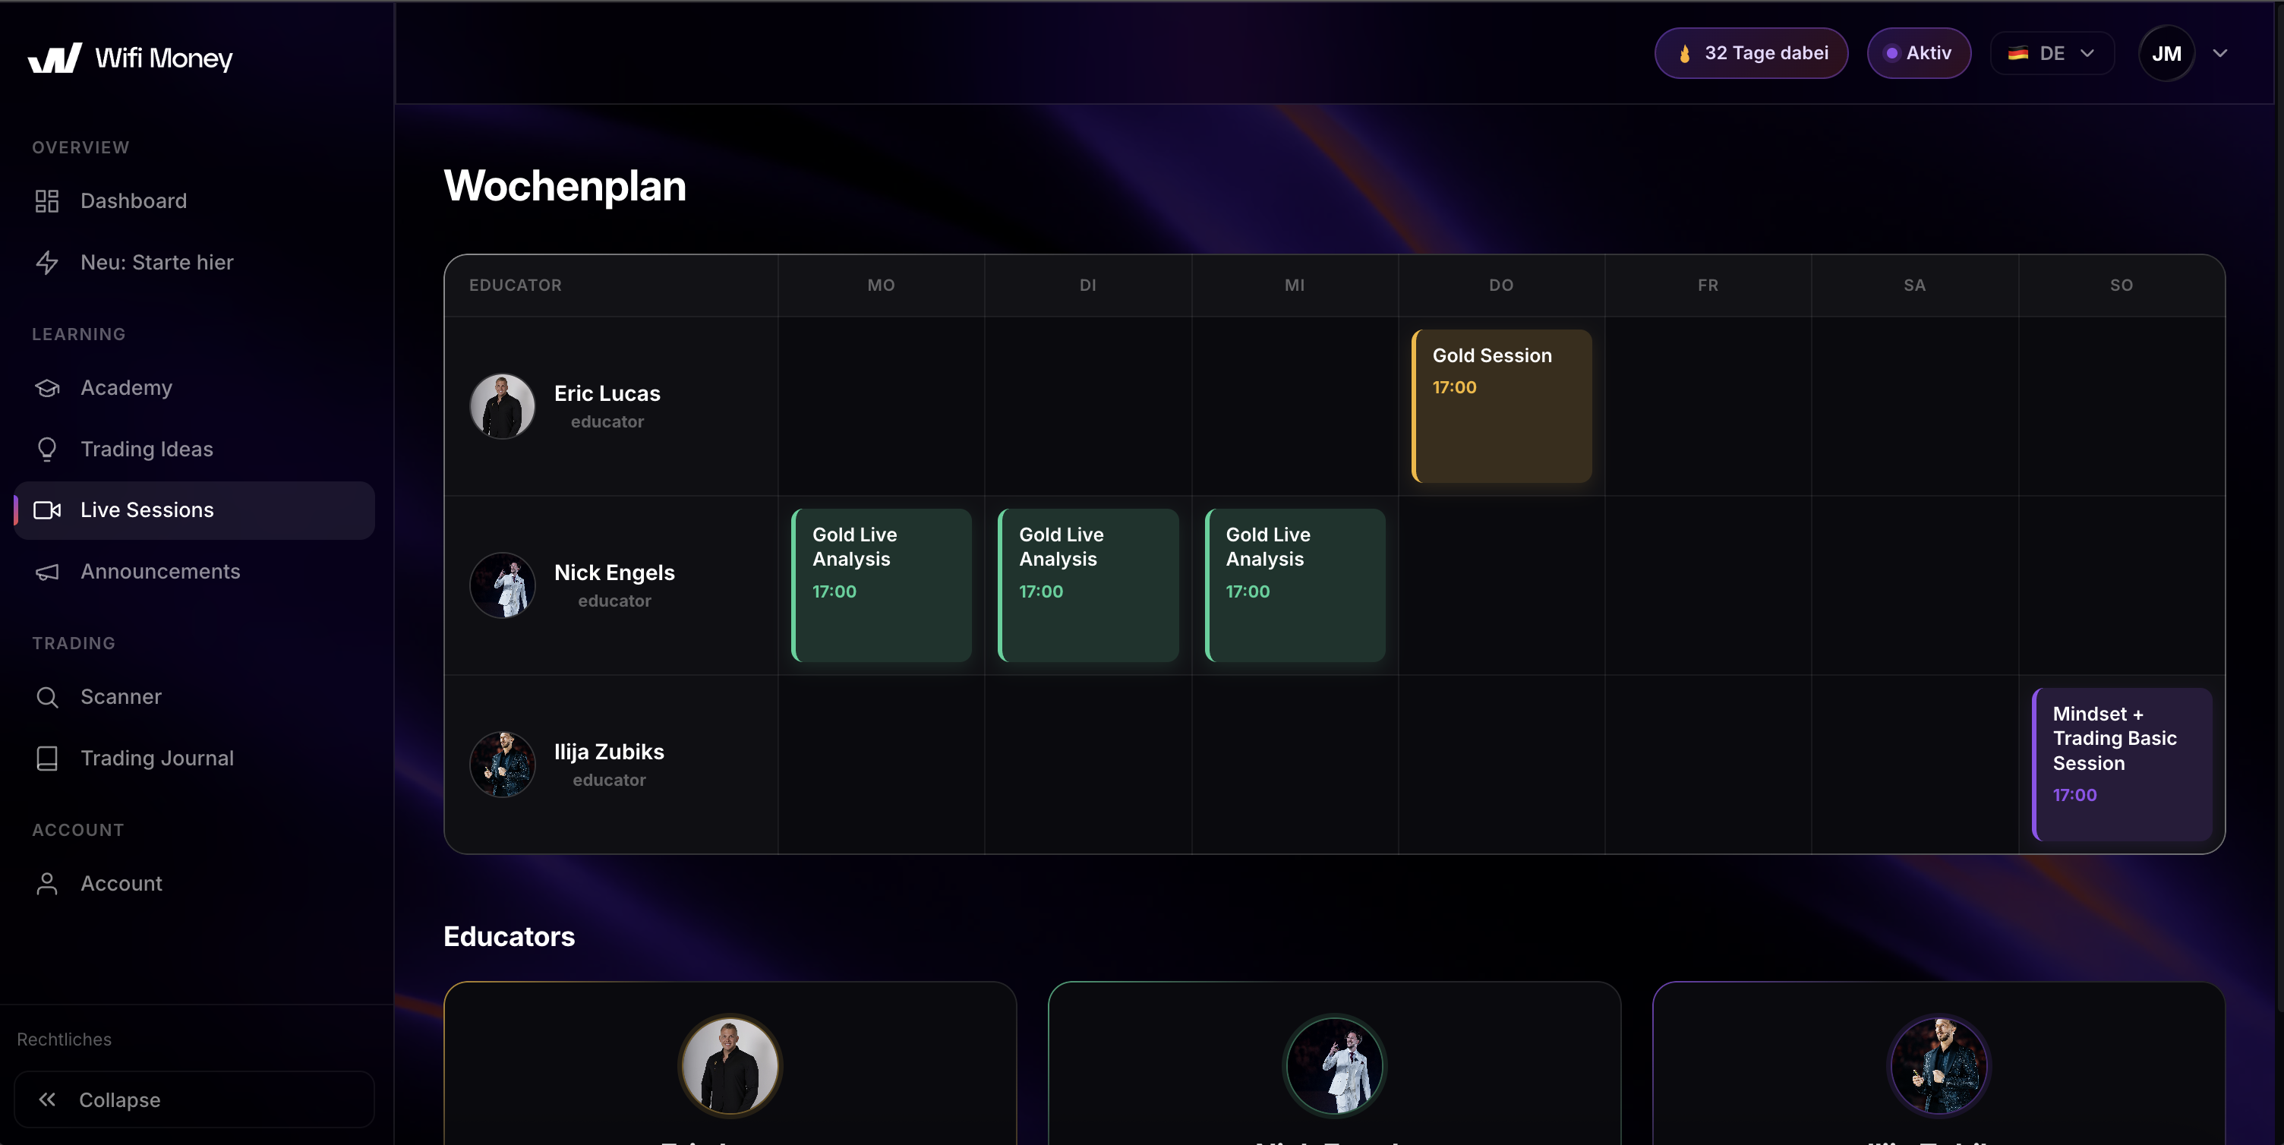Viewport: 2284px width, 1145px height.
Task: Click the Trading Journal book icon
Action: [47, 759]
